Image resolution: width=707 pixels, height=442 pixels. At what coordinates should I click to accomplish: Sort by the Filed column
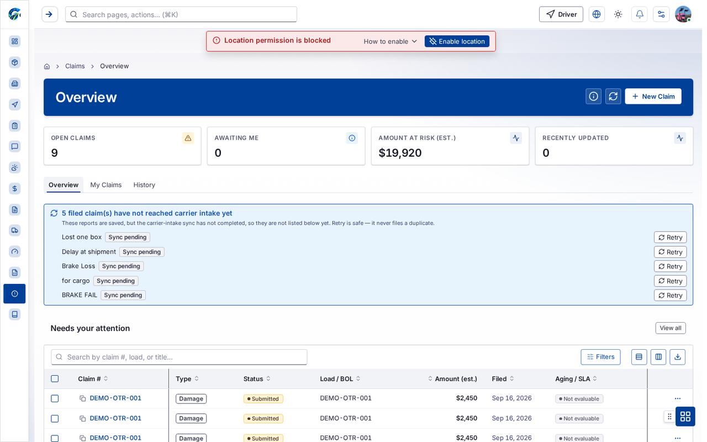click(x=503, y=378)
